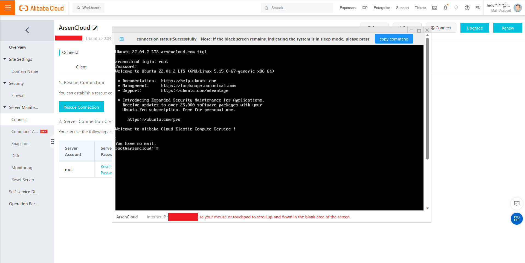This screenshot has height=263, width=525.
Task: Open the Disk page
Action: click(x=15, y=156)
